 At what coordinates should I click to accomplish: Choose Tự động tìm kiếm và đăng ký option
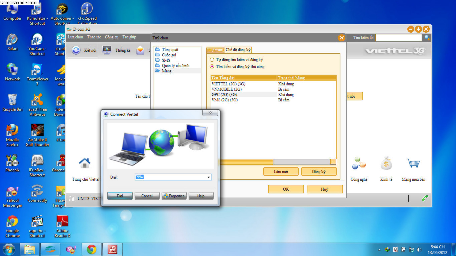[212, 60]
